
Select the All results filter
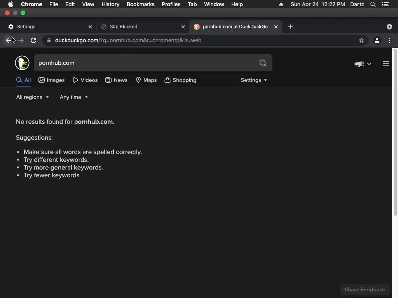click(x=23, y=80)
